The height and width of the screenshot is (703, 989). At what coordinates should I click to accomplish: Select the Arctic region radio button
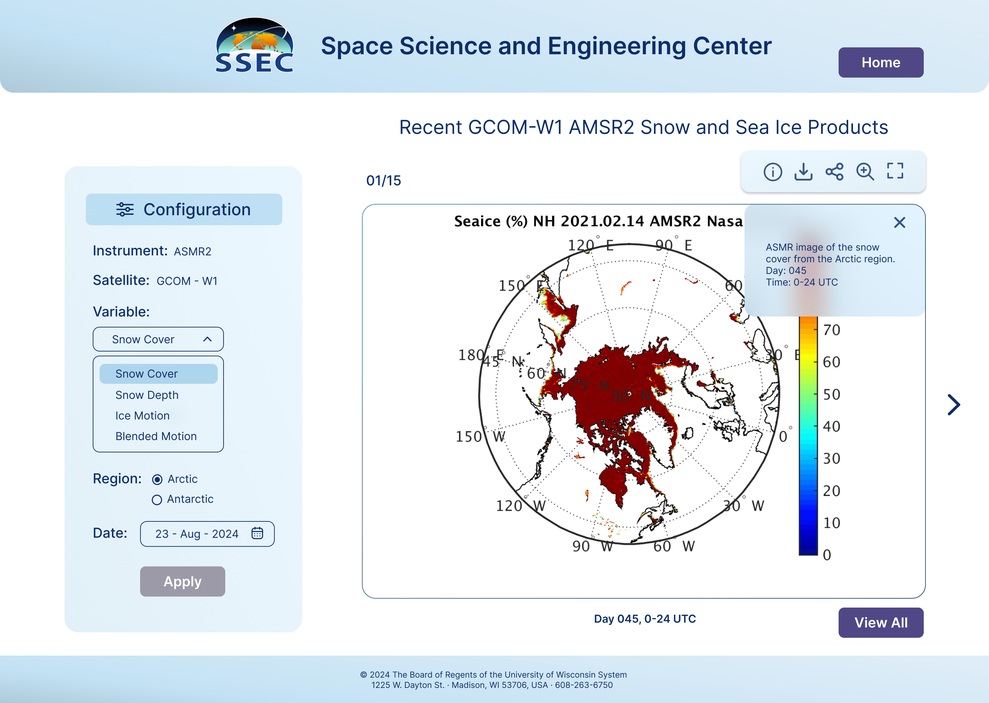tap(157, 479)
